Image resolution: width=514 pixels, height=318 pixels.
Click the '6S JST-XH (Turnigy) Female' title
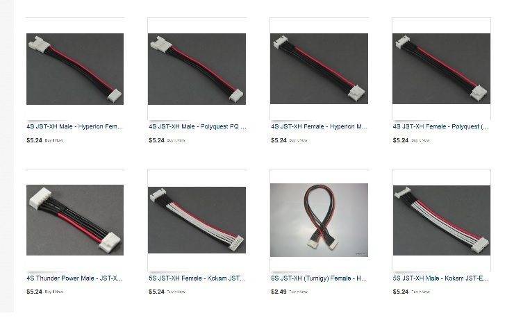[x=319, y=278]
